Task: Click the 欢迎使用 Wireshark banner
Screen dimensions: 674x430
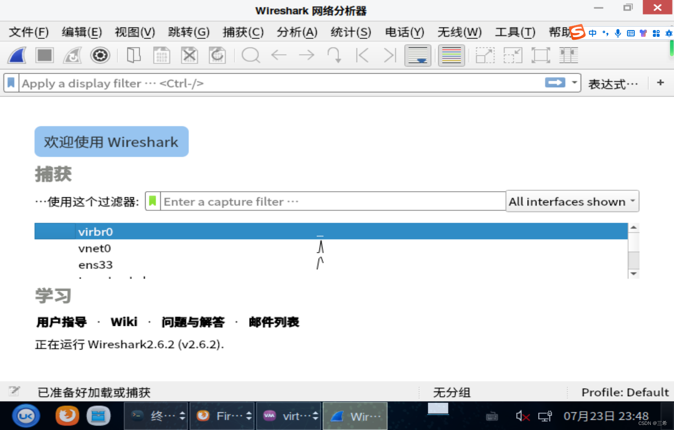Action: point(111,142)
